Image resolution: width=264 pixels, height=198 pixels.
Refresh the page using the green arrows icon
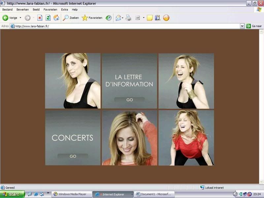[x=48, y=18]
